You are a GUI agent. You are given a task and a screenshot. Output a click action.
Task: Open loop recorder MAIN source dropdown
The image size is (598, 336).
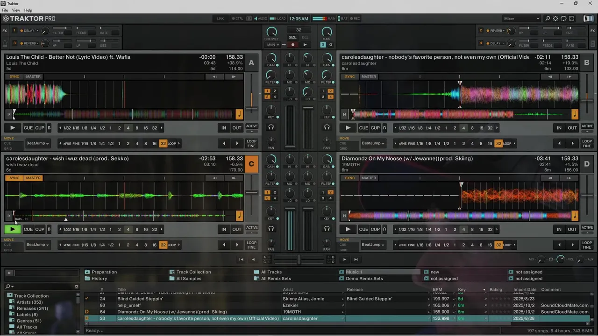(272, 45)
